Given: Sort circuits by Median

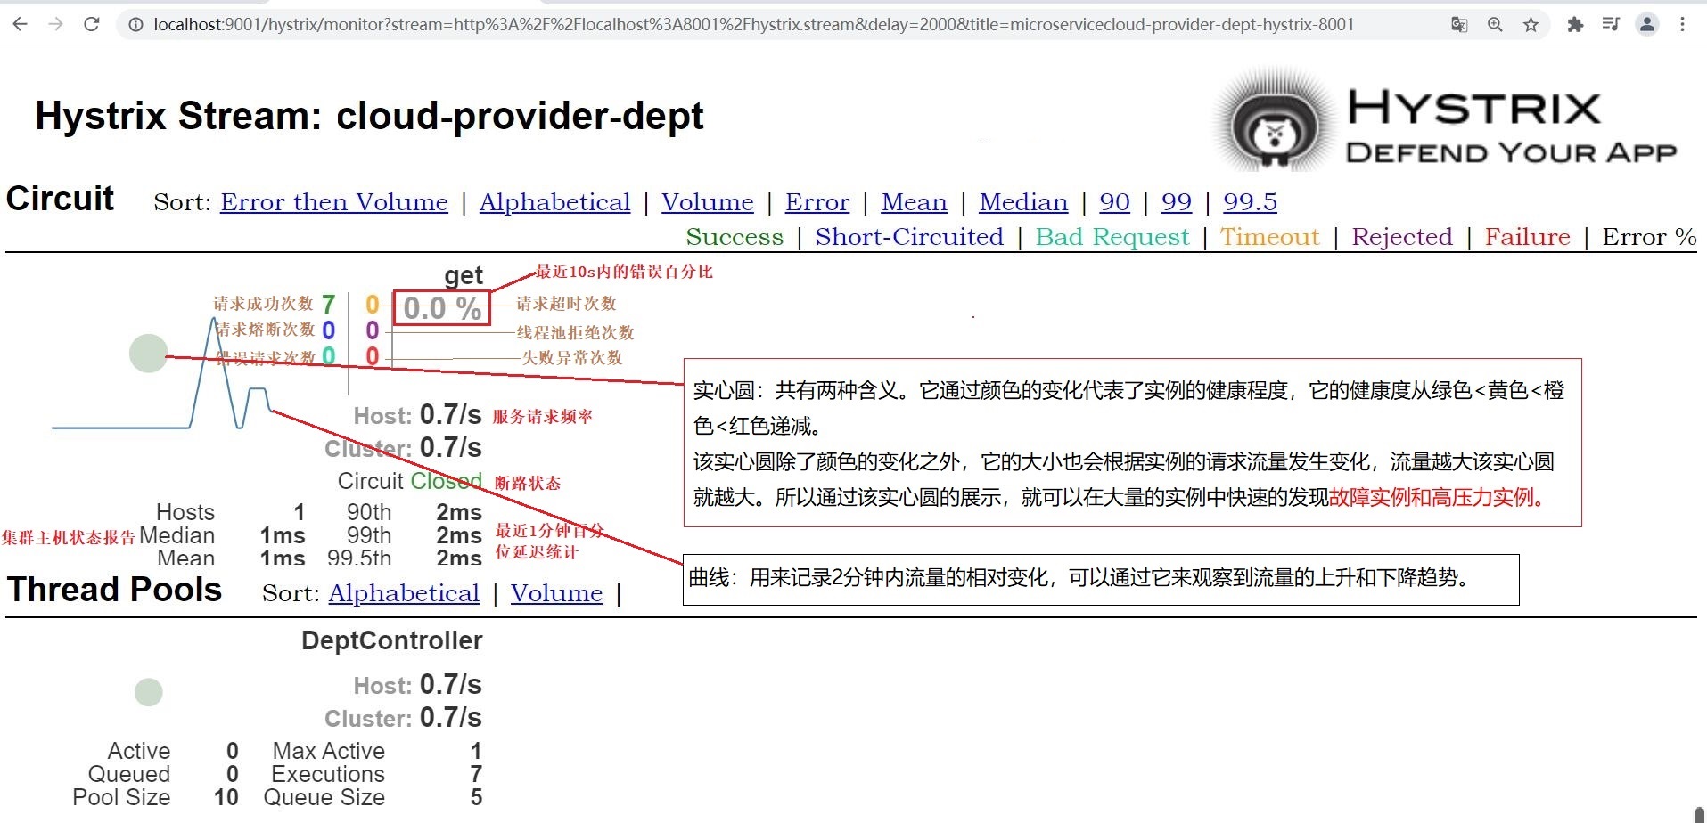Looking at the screenshot, I should point(1023,202).
